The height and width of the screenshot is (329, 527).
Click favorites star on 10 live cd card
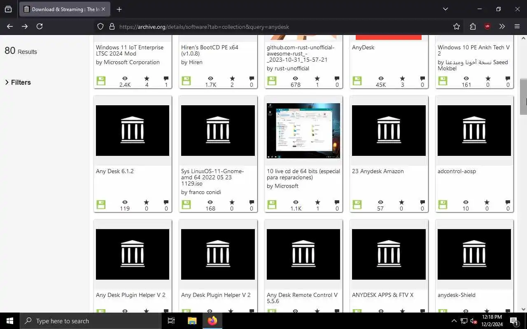click(317, 202)
